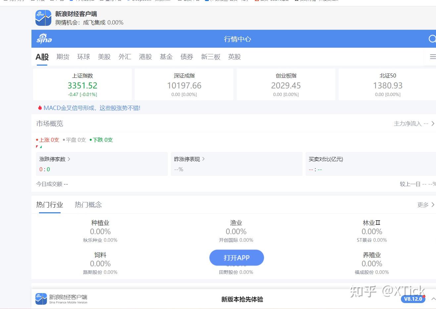Open search with the magnifier icon
Screen dimensions: 436x309
[x=432, y=39]
